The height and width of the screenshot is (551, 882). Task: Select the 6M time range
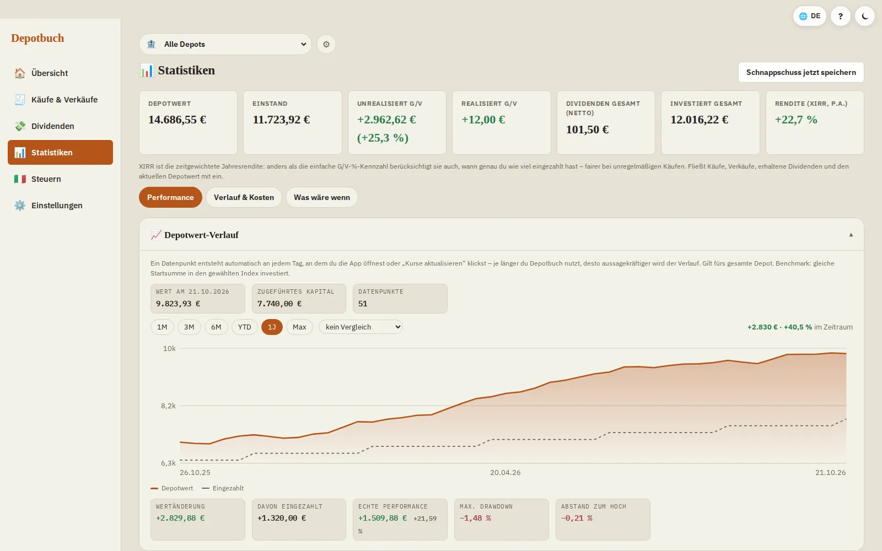click(216, 327)
